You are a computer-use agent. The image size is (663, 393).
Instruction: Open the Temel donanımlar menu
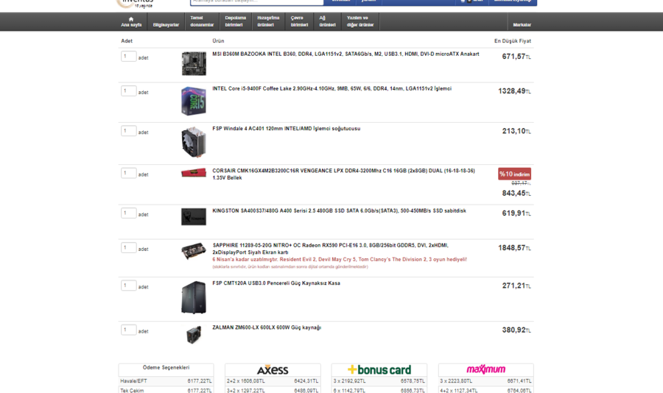pos(202,21)
